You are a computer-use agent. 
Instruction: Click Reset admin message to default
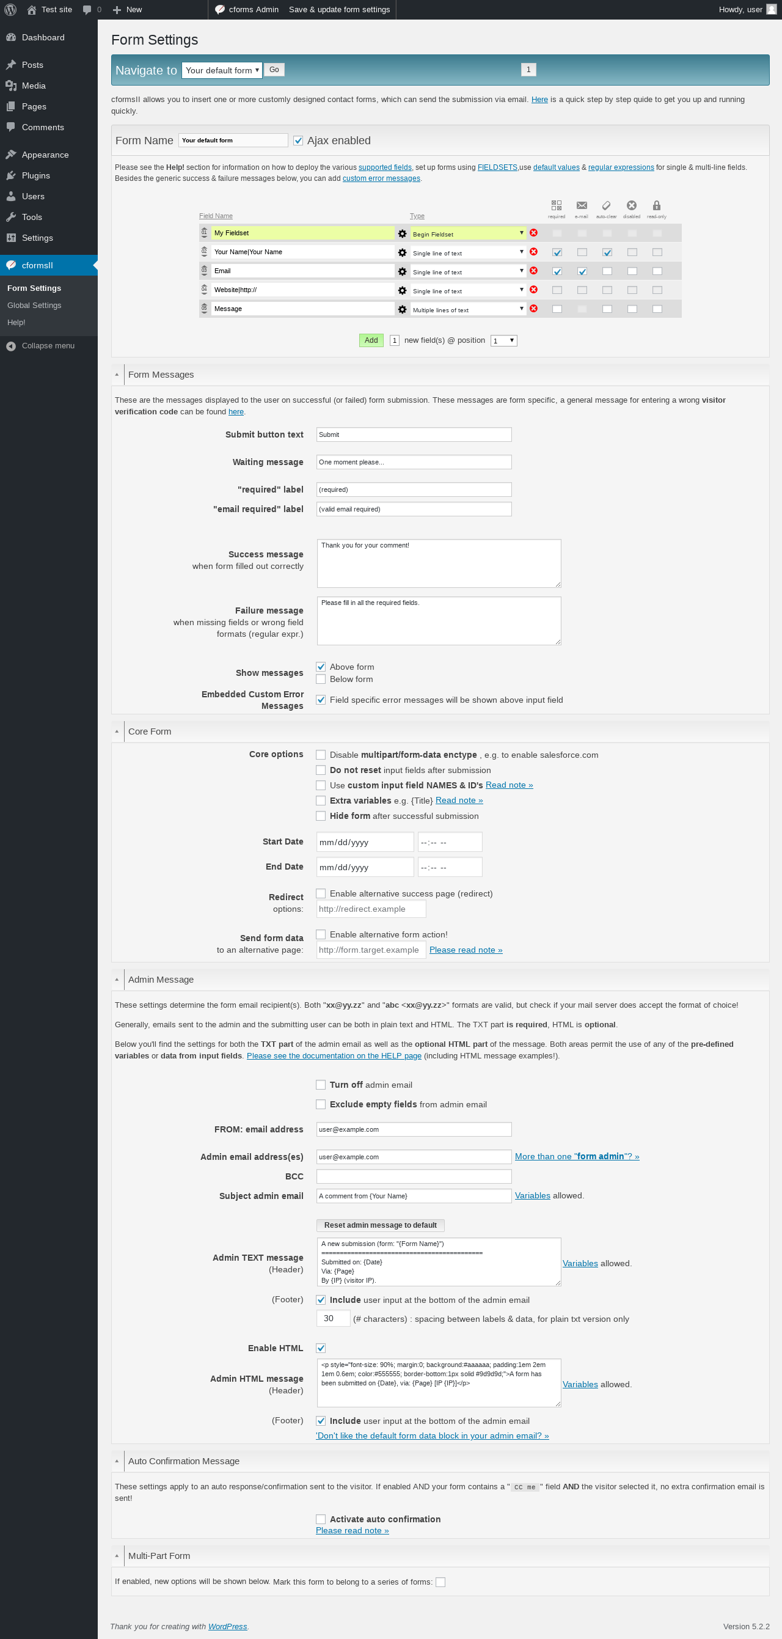(x=381, y=1225)
